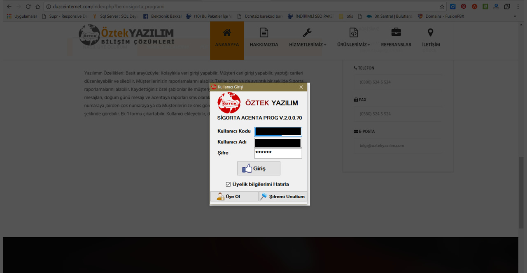527x273 pixels.
Task: Toggle Üyelik bilgilerimi Hatırla checkbox
Action: coord(229,184)
